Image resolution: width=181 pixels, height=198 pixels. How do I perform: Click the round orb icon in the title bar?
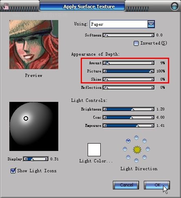174,6
